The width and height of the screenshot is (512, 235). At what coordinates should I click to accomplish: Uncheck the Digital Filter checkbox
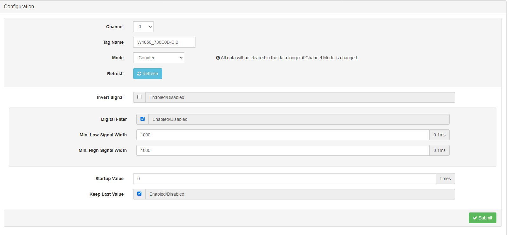coord(142,119)
